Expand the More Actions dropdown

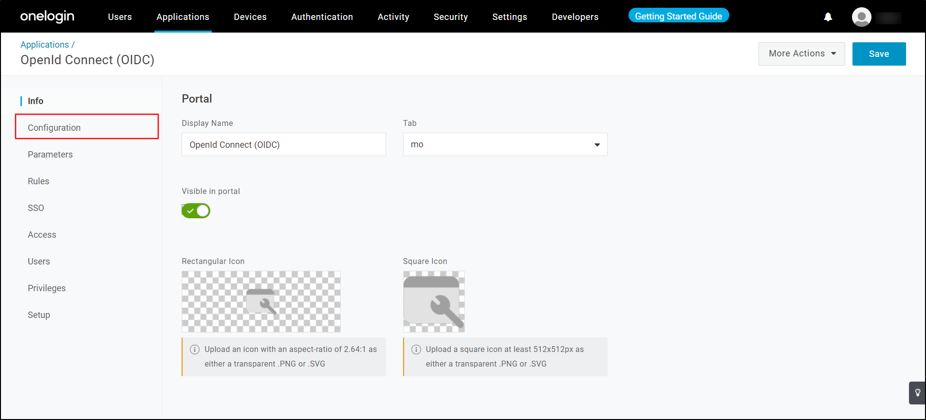801,53
